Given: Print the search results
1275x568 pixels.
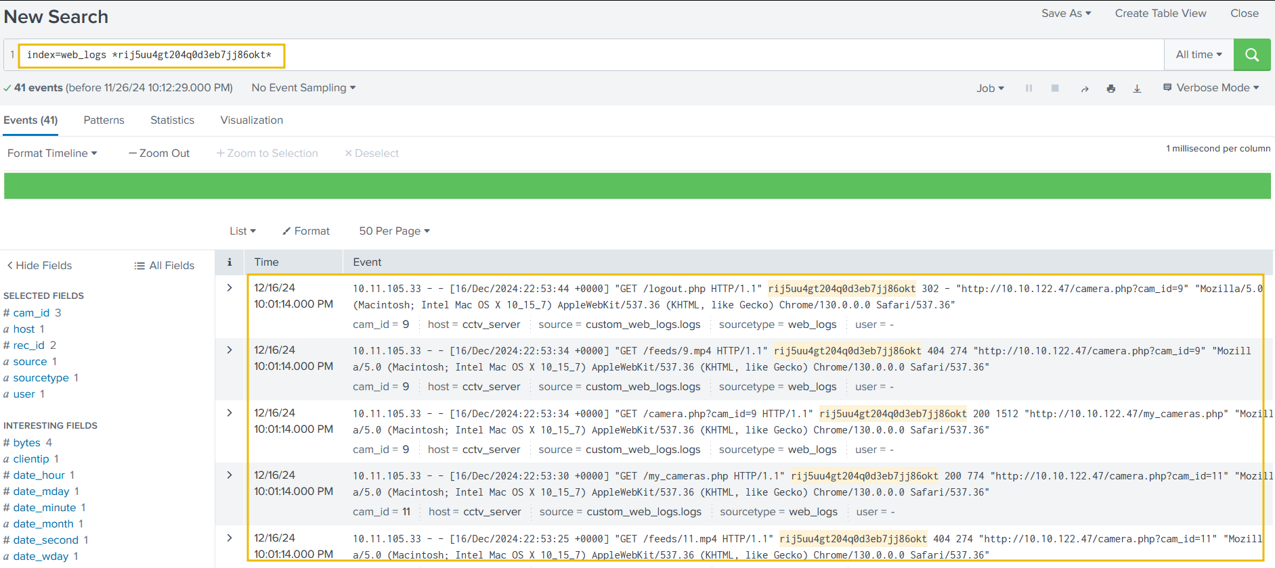Looking at the screenshot, I should [1110, 89].
